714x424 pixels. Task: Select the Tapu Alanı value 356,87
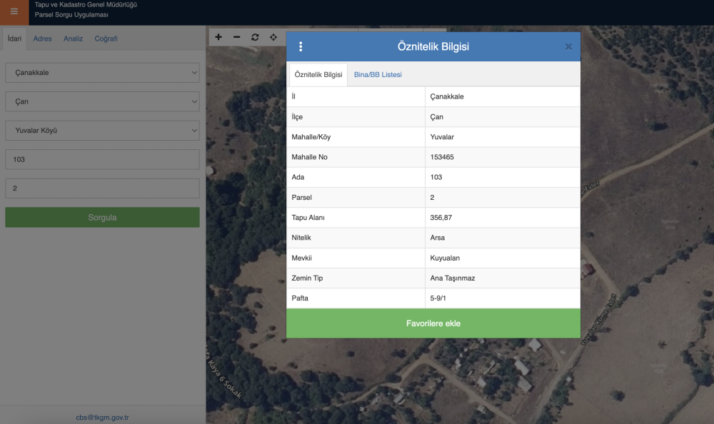441,218
